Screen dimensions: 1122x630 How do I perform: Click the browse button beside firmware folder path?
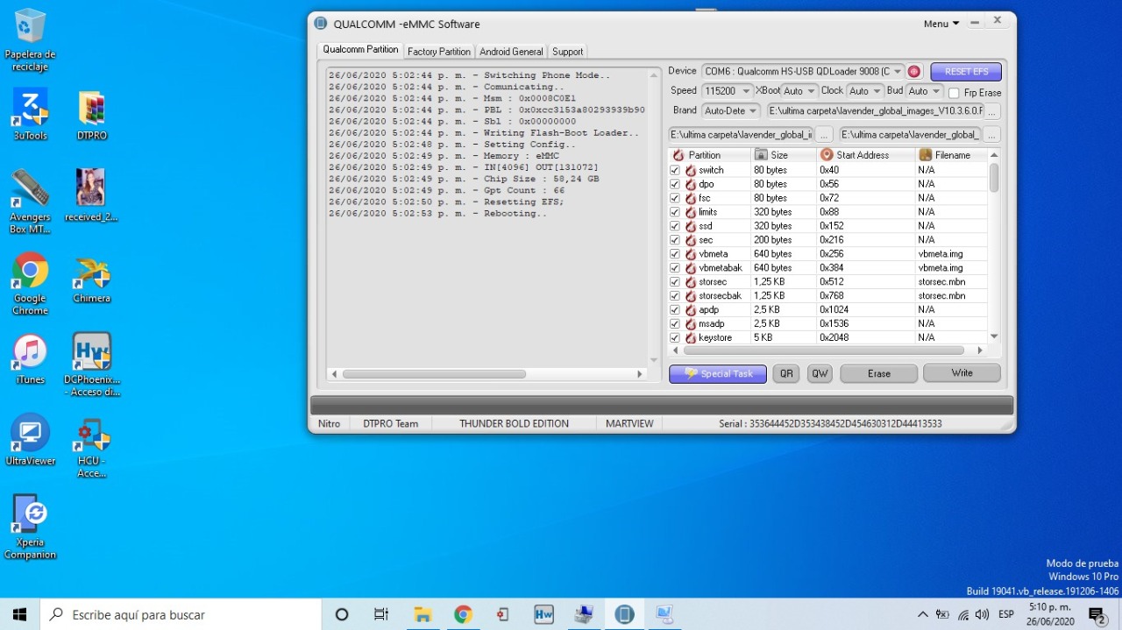click(x=992, y=111)
